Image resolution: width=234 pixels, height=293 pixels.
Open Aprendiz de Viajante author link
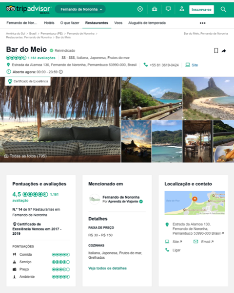pos(123,202)
